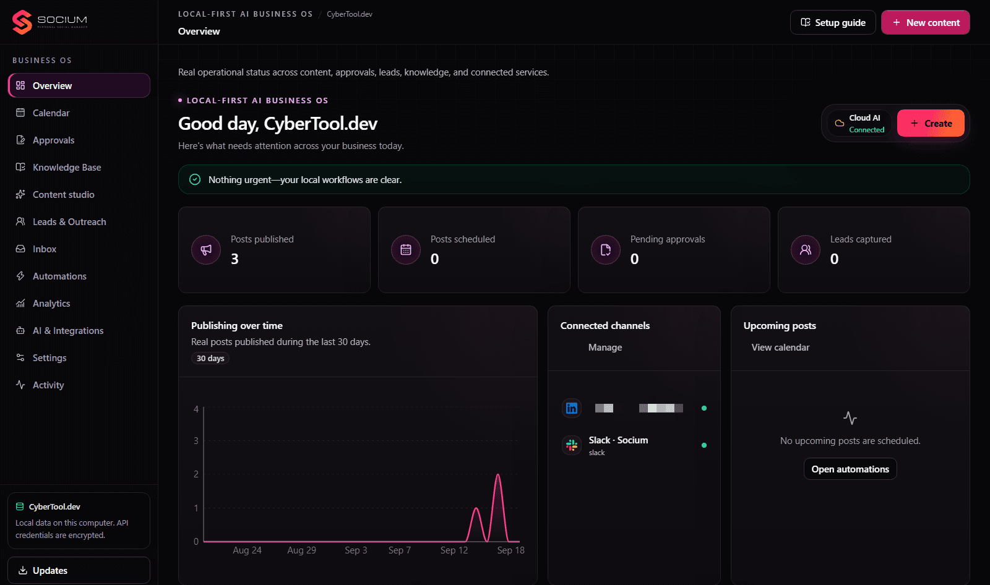Click the "Publishing over time" heading

(237, 325)
